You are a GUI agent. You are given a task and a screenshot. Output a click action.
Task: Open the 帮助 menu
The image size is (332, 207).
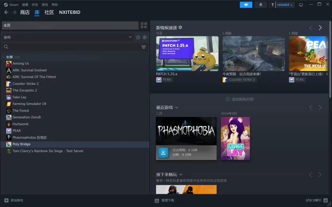pyautogui.click(x=55, y=5)
